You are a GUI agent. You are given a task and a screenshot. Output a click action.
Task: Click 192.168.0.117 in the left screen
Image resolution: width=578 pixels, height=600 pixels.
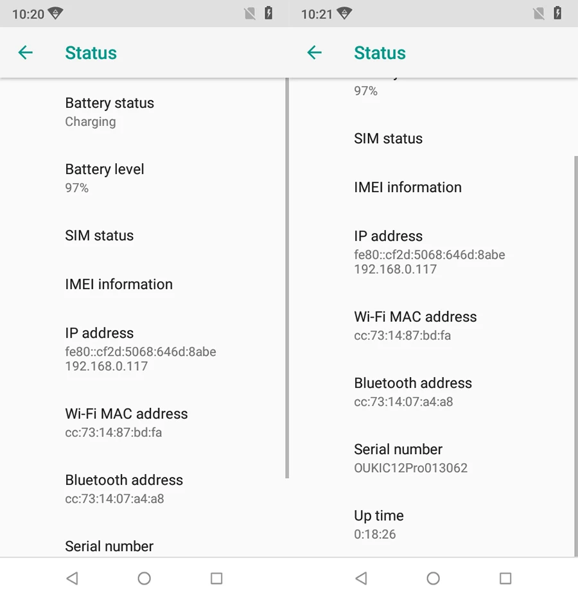(107, 366)
